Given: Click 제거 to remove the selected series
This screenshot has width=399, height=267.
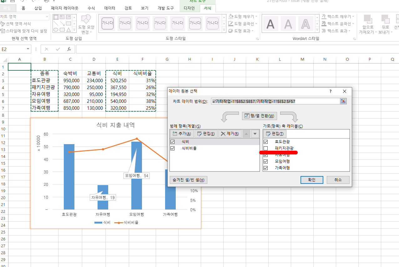Looking at the screenshot, I should [x=230, y=134].
